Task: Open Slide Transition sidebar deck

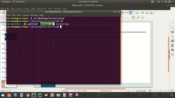Action: tap(173, 32)
